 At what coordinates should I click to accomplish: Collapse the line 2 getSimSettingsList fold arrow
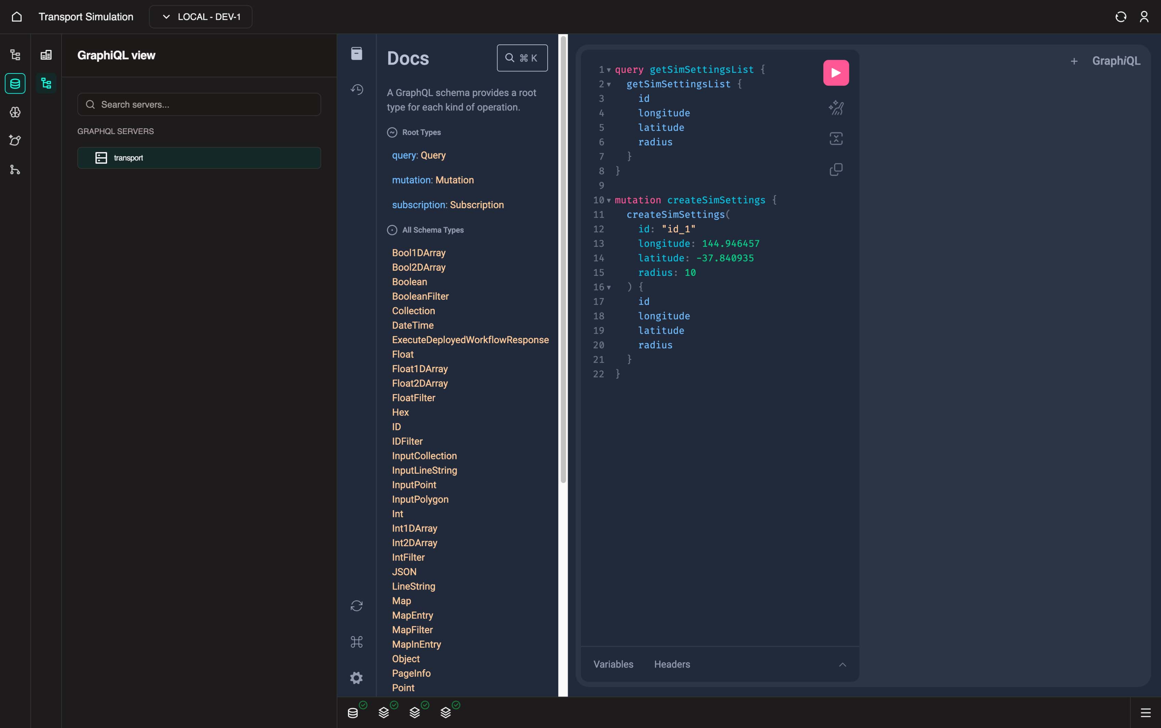coord(609,85)
